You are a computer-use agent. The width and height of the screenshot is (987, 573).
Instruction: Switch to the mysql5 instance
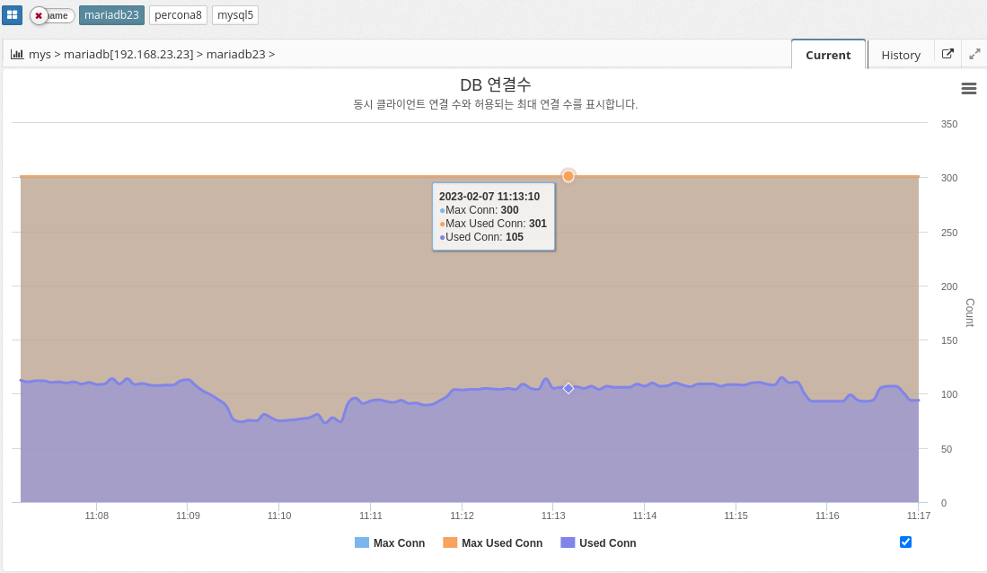pyautogui.click(x=236, y=15)
